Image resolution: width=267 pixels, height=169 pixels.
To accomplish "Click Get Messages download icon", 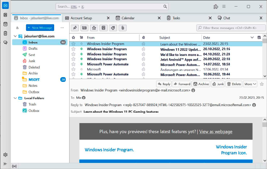I will coord(17,28).
